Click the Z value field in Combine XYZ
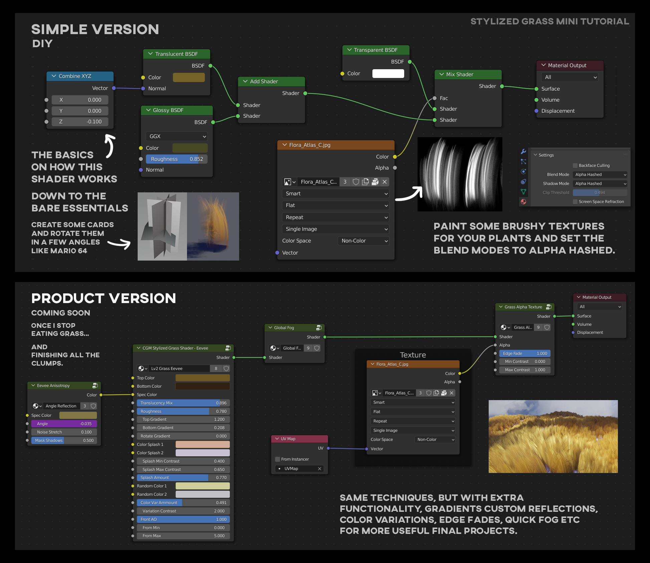Screen dimensions: 650x563 [x=80, y=122]
